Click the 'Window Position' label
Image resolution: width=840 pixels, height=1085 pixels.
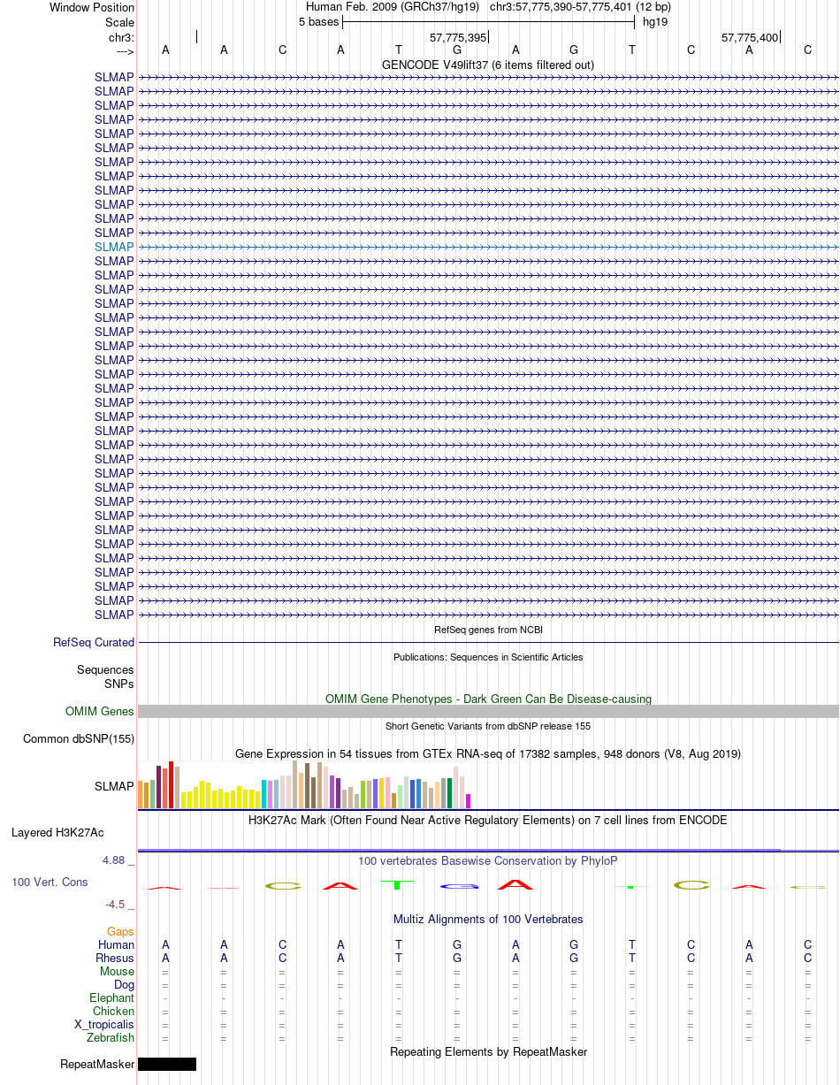coord(92,8)
